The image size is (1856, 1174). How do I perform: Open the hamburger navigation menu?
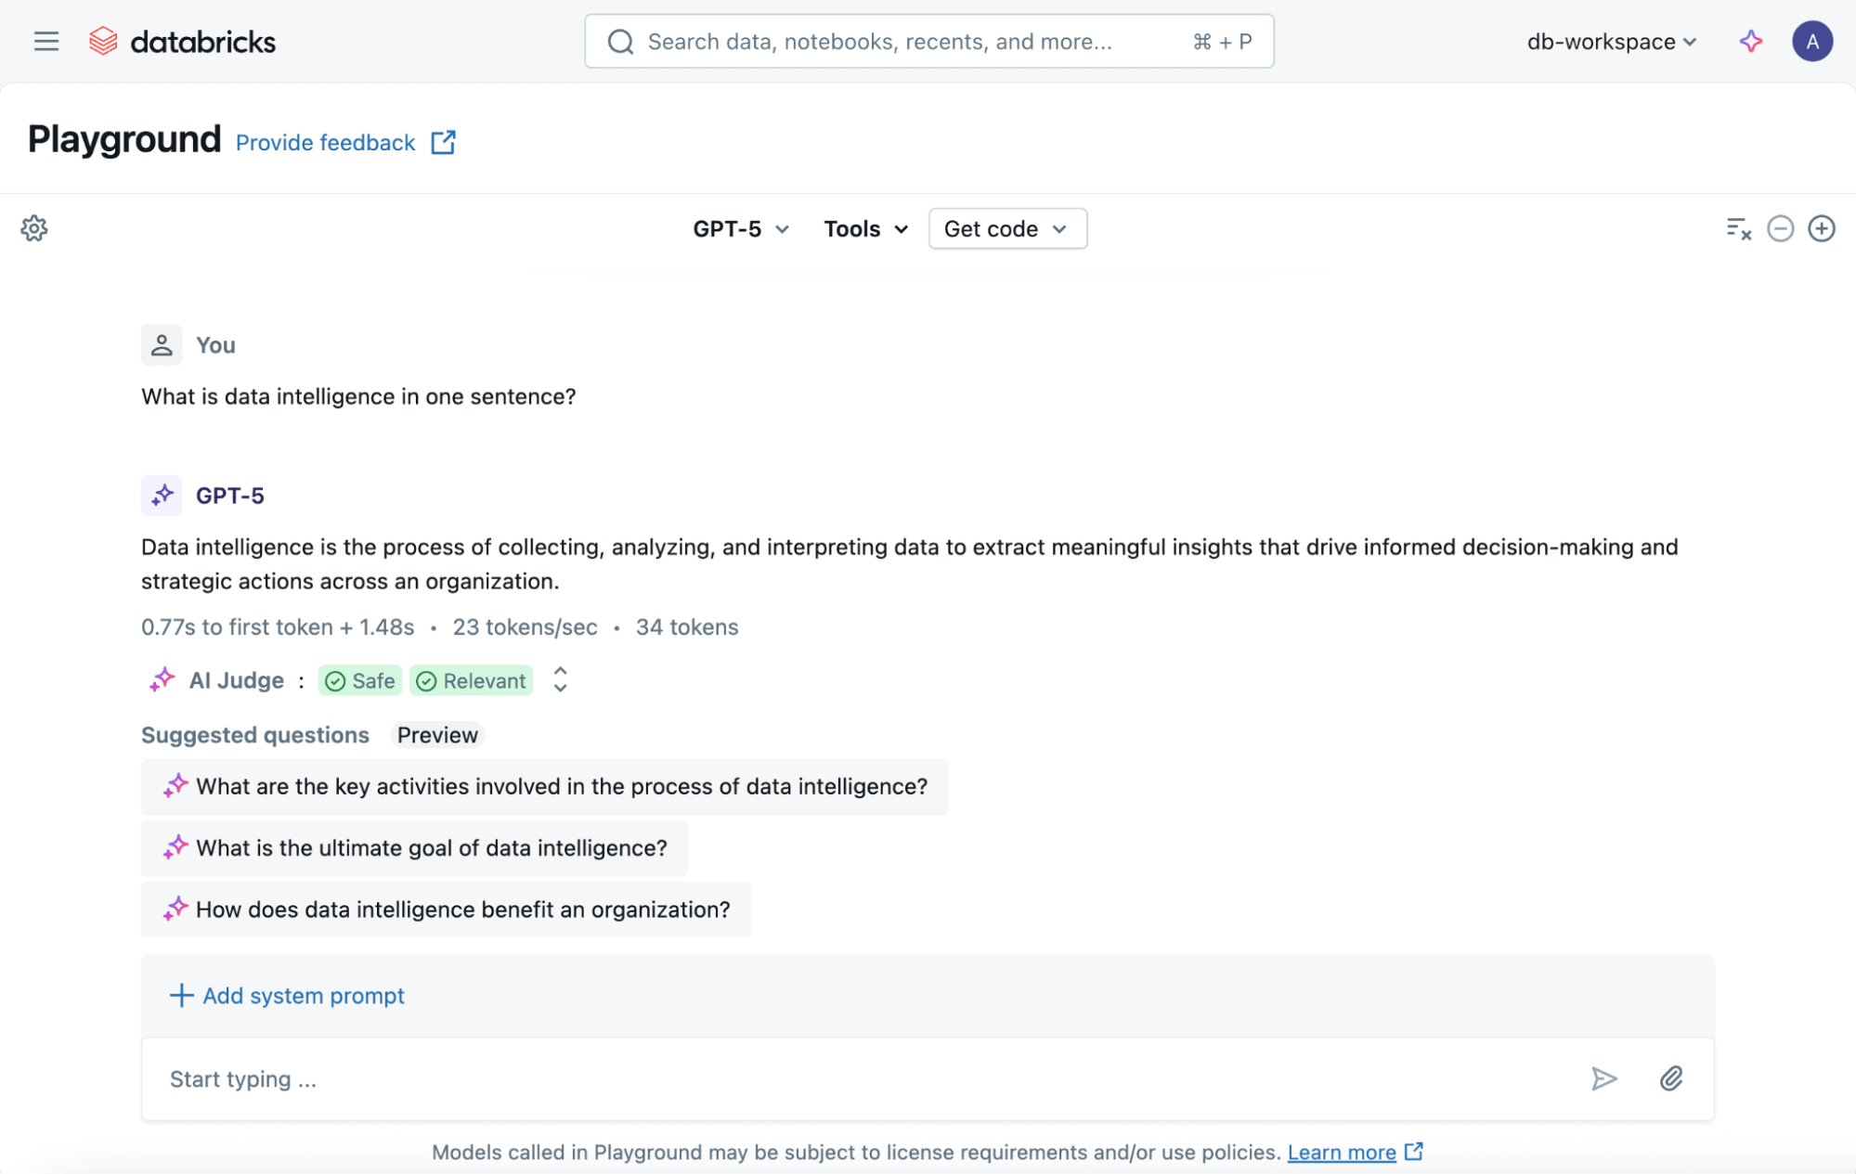pyautogui.click(x=45, y=42)
